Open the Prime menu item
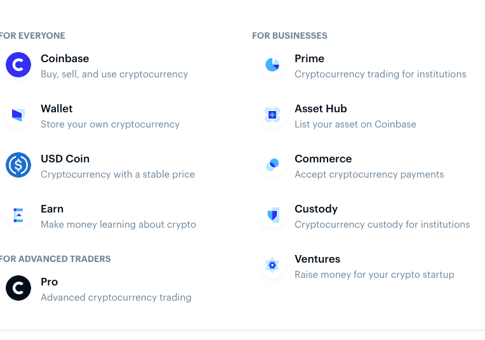The image size is (485, 340). [x=309, y=58]
